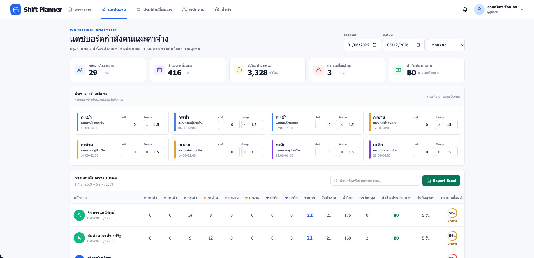Click the ชั่วโมง column header
The image size is (534, 258).
pos(348,198)
